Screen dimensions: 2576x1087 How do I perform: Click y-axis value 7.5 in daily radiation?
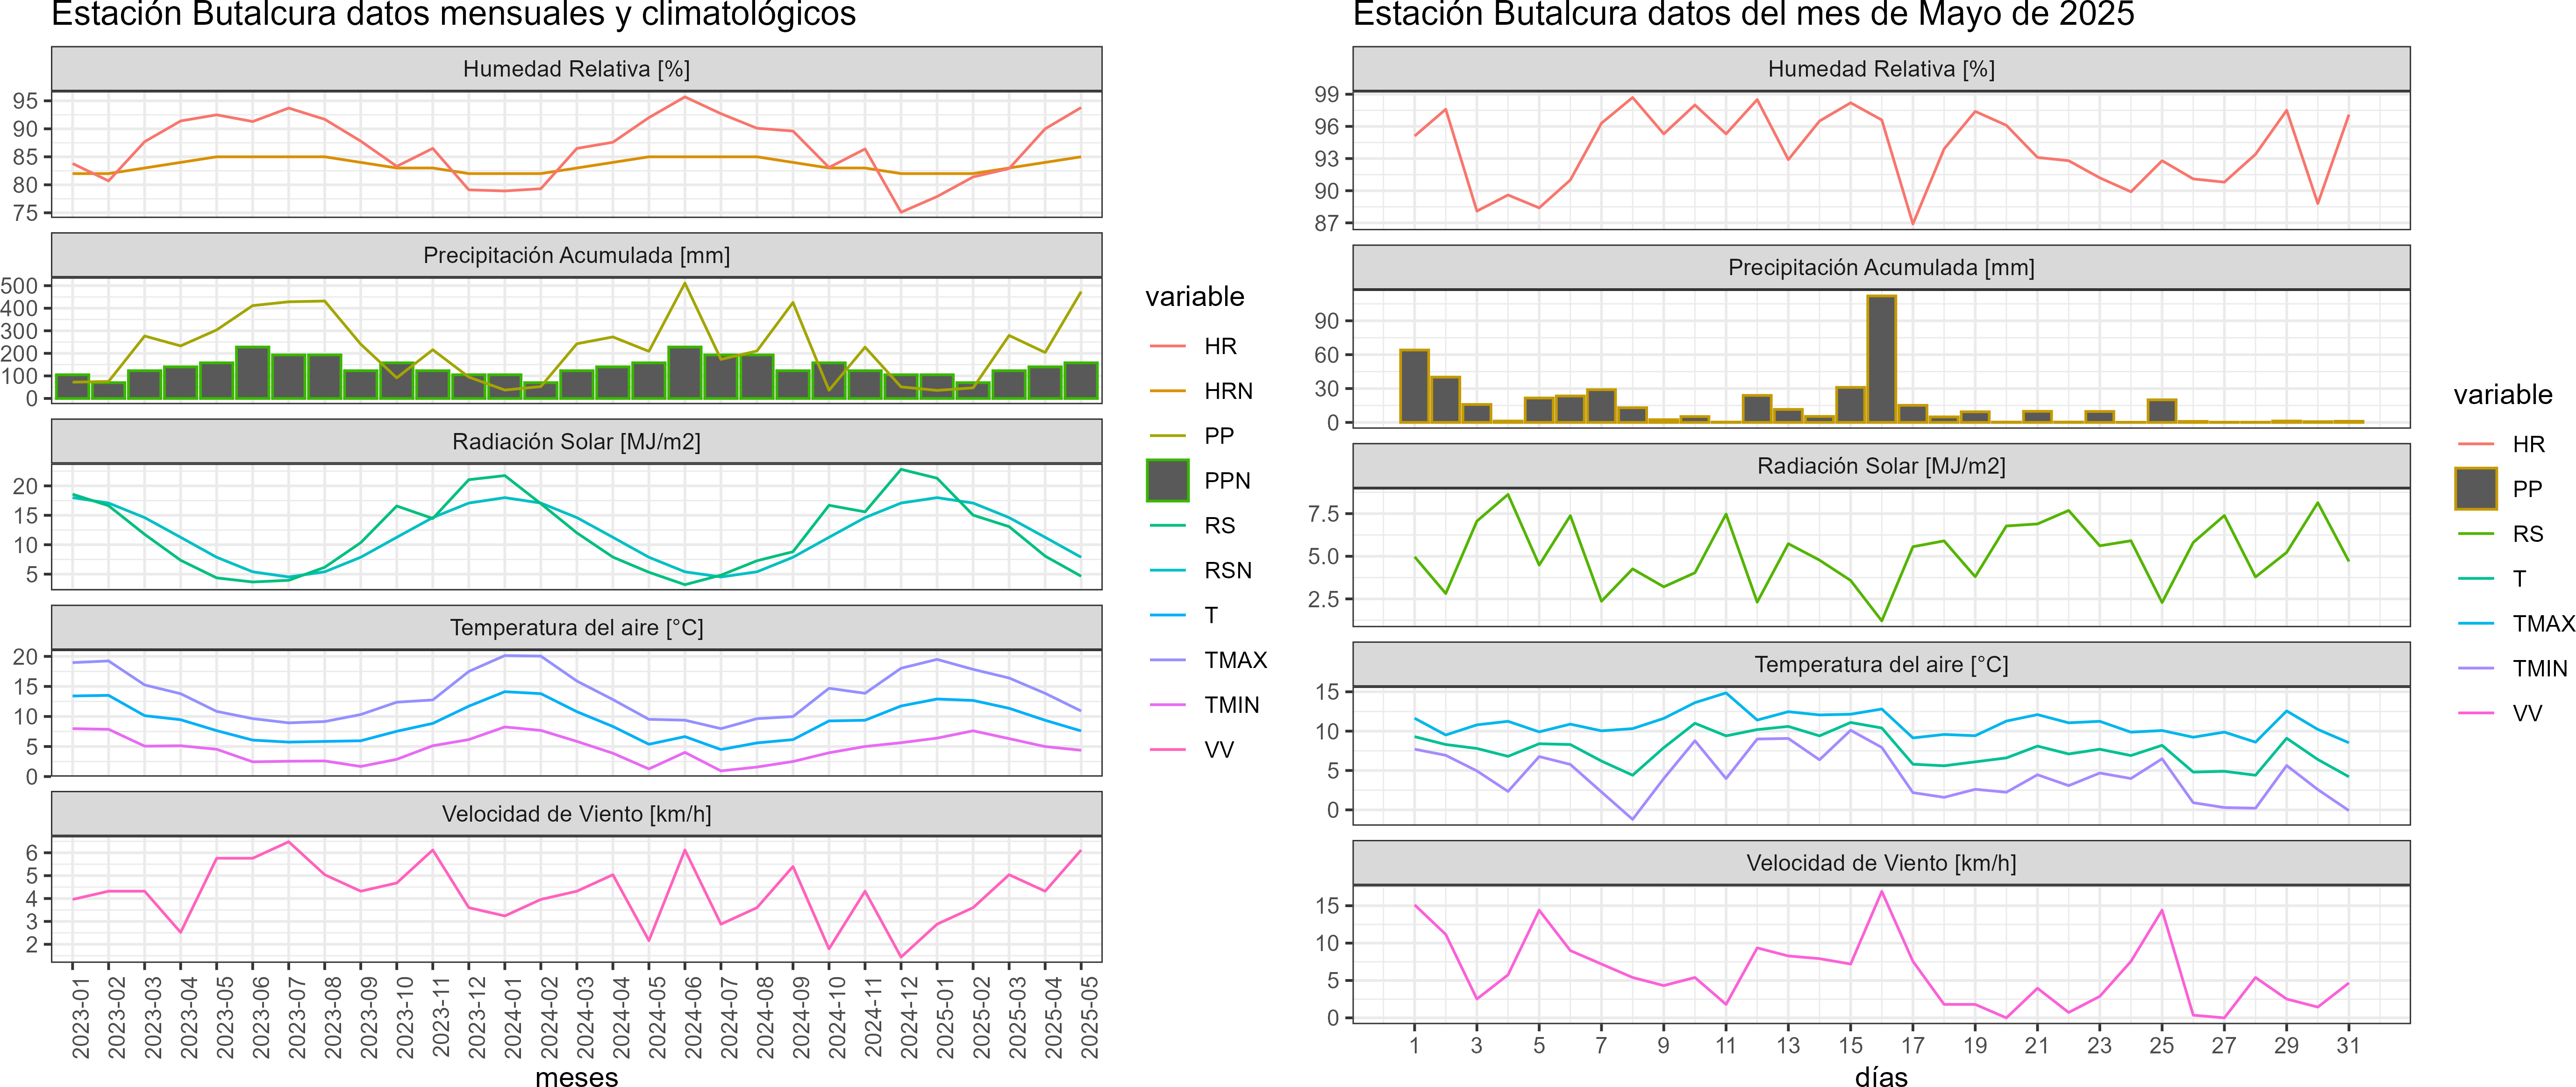point(1323,514)
